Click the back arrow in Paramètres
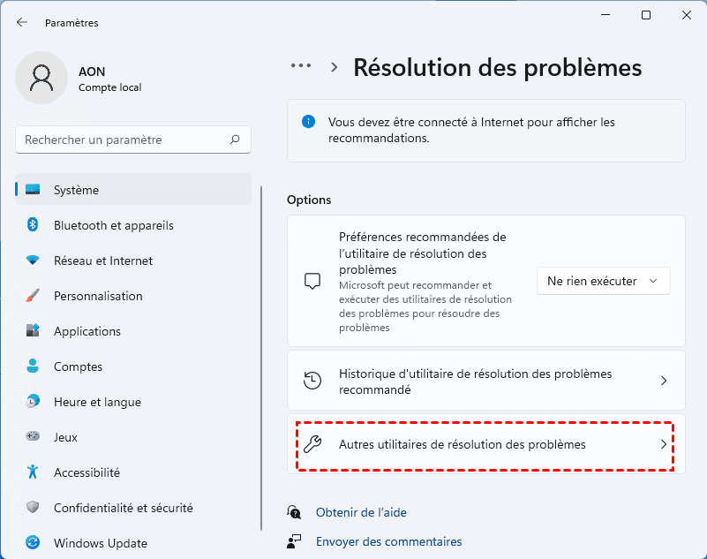 (x=22, y=22)
